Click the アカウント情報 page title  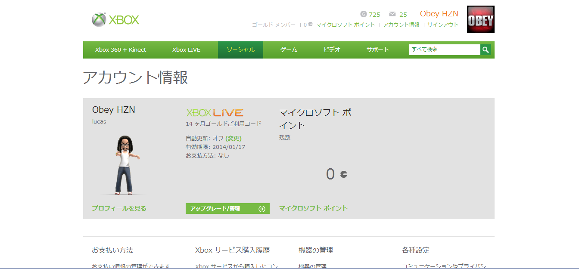135,77
